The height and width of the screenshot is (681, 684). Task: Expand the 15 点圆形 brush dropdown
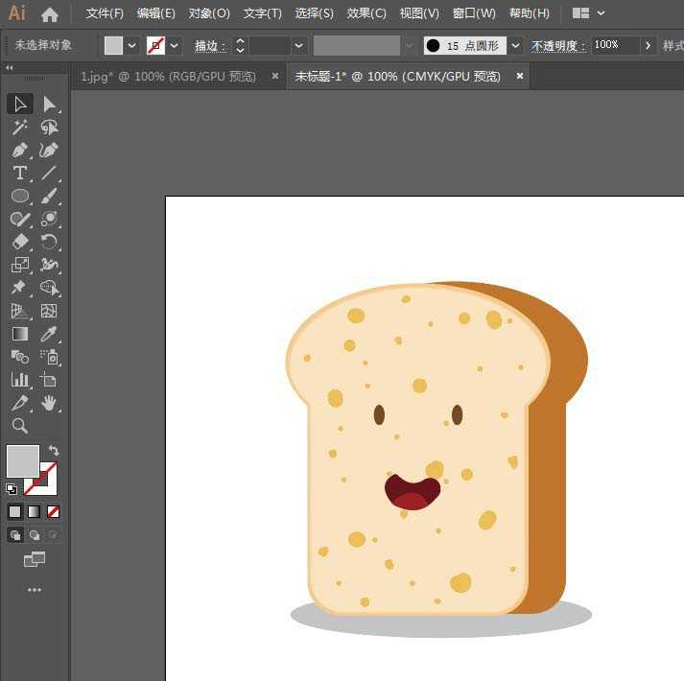point(516,46)
